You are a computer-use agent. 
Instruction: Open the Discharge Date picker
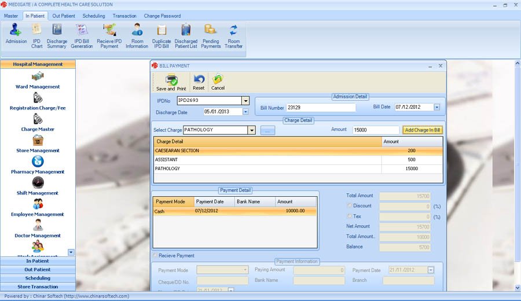[245, 112]
